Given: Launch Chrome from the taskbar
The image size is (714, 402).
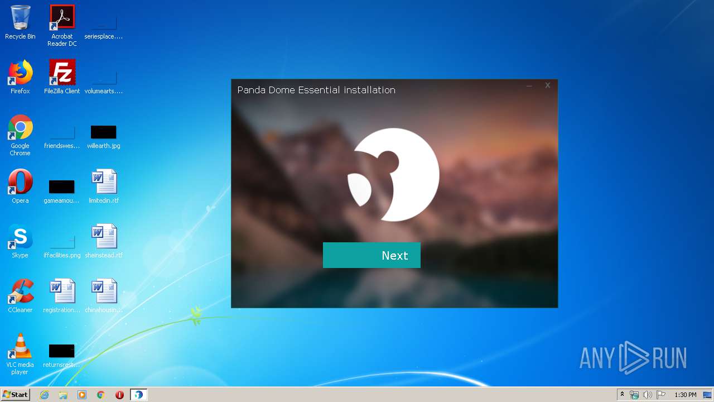Looking at the screenshot, I should point(101,395).
